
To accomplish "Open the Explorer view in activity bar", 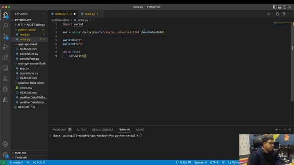I will [5, 15].
